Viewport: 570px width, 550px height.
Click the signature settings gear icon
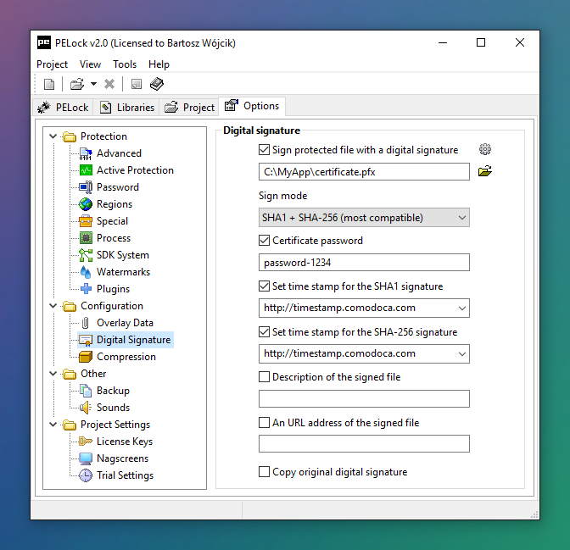[x=485, y=149]
